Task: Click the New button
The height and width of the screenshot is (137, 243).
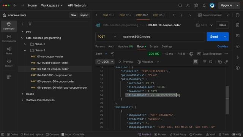Action: pos(73,15)
